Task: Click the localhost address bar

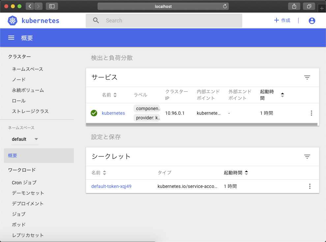Action: point(163,6)
